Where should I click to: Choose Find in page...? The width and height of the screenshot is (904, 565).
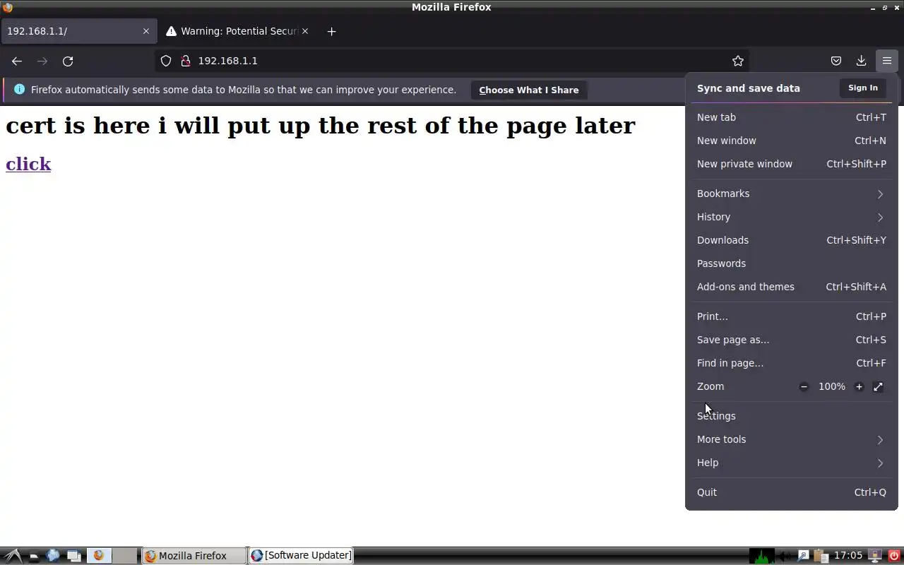click(791, 363)
